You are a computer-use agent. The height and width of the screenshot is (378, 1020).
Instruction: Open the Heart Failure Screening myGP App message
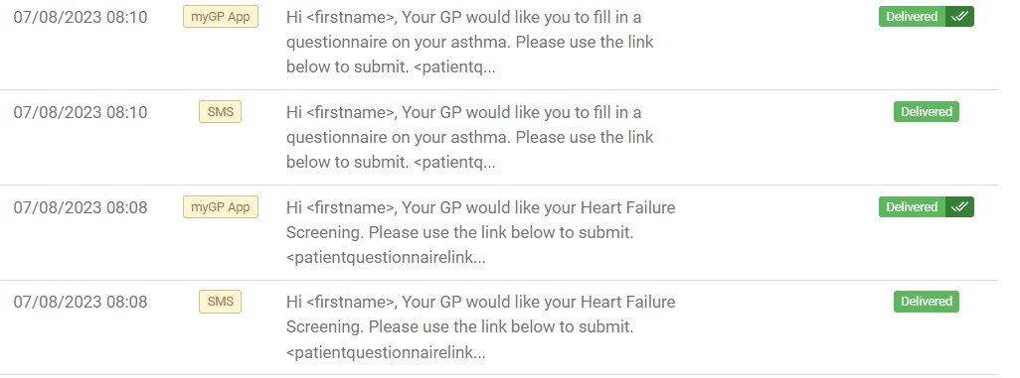[x=481, y=232]
